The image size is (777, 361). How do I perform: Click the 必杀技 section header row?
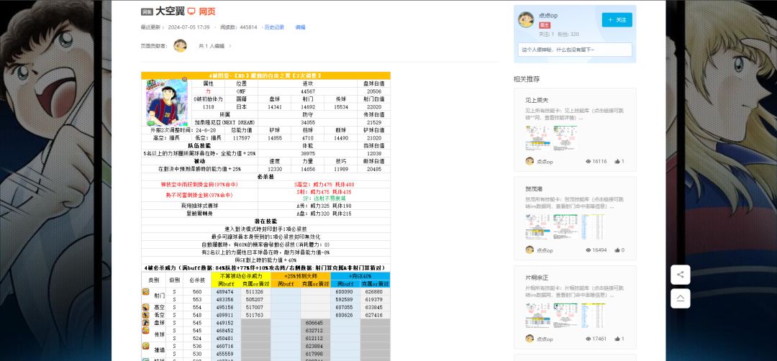click(x=265, y=176)
